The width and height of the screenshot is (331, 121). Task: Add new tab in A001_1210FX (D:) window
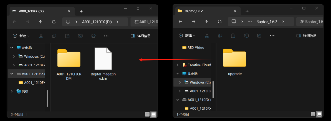[x=81, y=11]
